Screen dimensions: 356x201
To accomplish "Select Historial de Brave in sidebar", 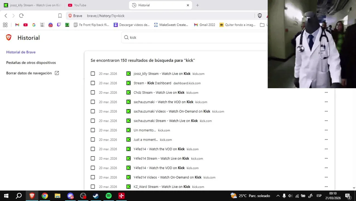I will [x=21, y=52].
